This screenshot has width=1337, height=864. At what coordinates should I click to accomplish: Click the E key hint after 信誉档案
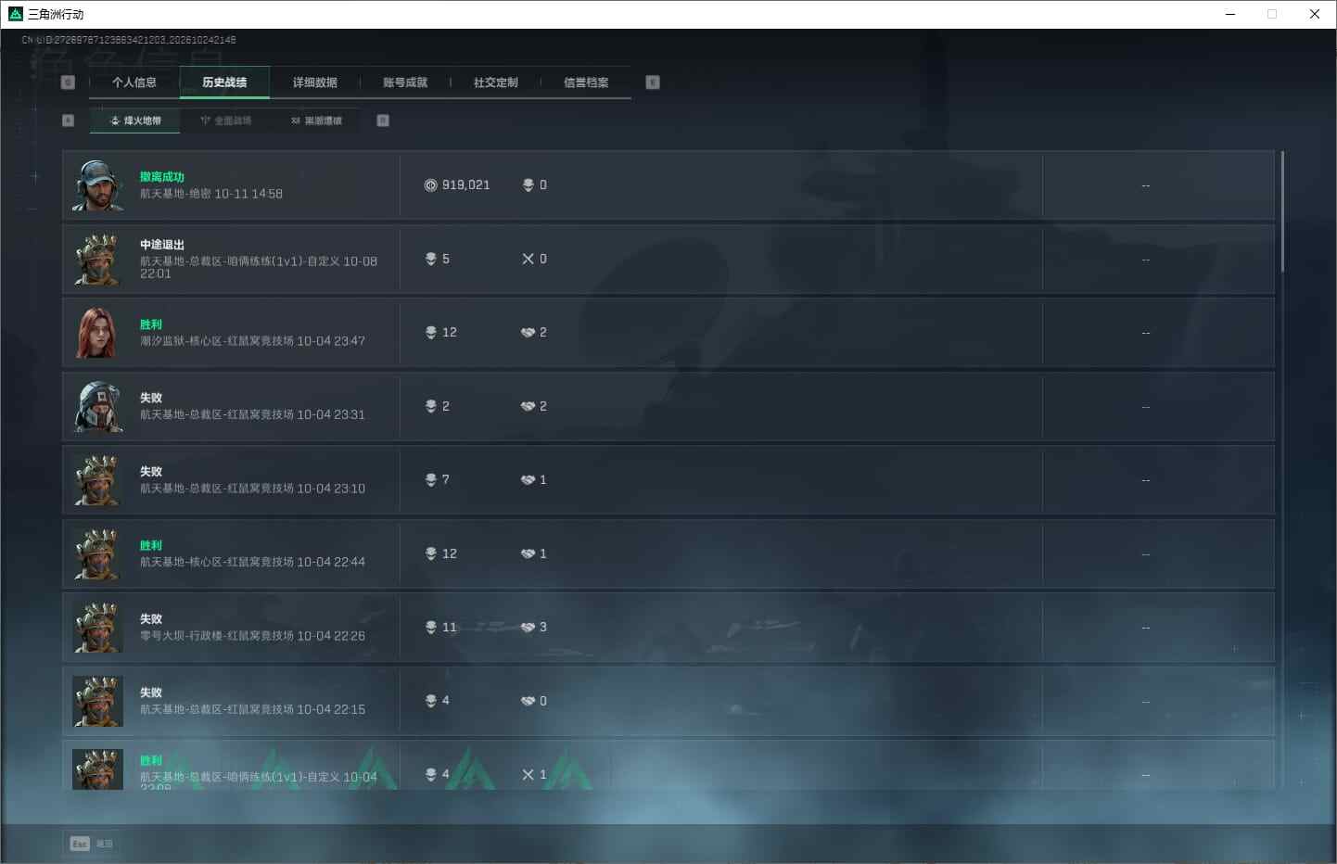653,83
